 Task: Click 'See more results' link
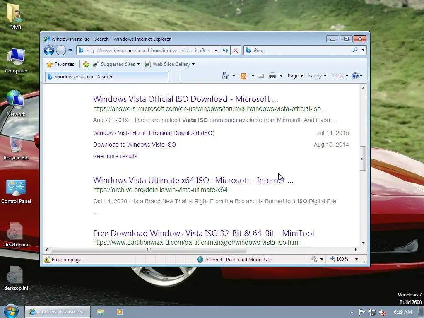click(x=115, y=156)
